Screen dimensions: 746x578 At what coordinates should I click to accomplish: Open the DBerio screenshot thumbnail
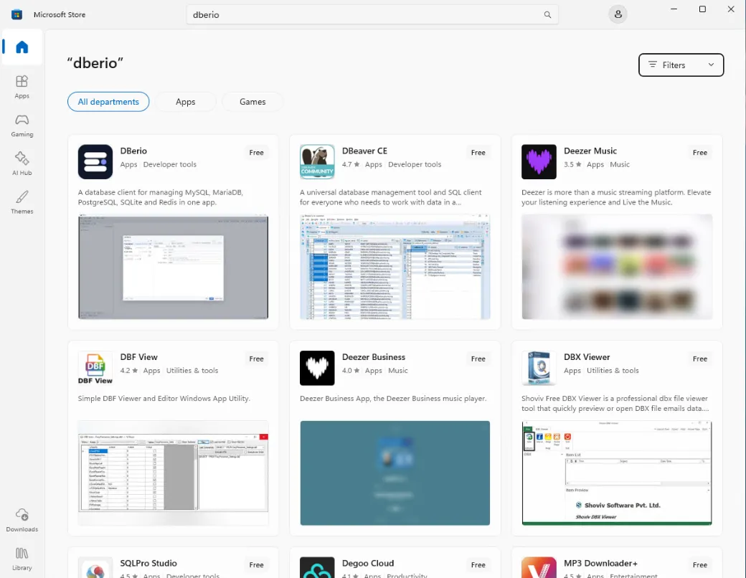pyautogui.click(x=173, y=266)
